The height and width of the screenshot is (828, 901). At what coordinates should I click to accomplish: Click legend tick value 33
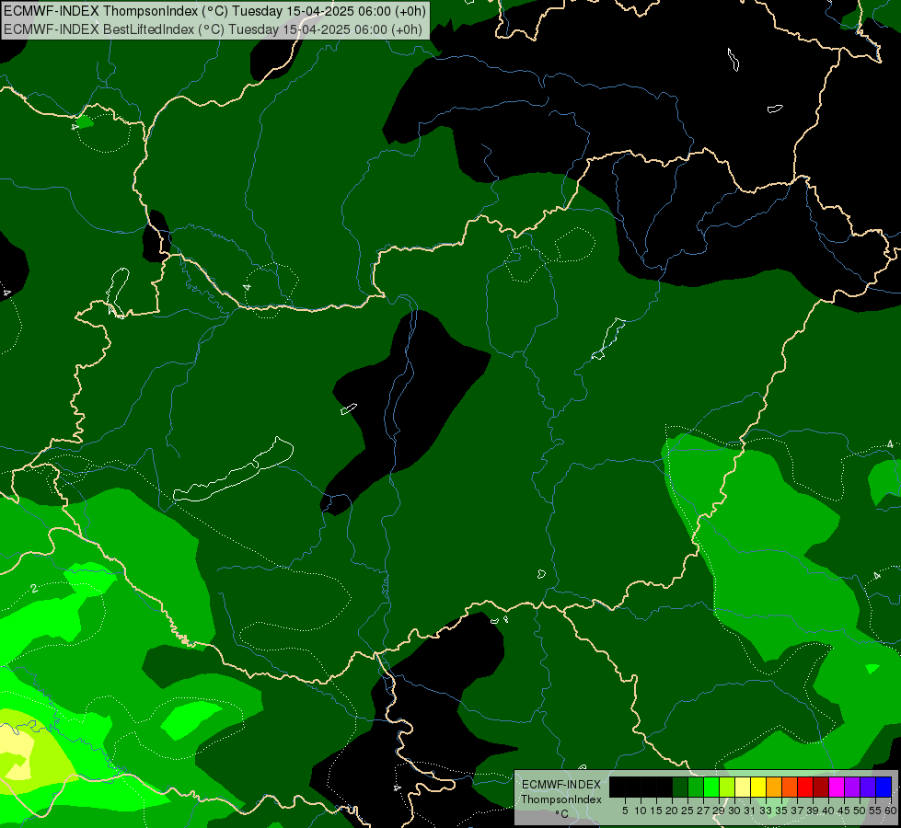click(766, 811)
